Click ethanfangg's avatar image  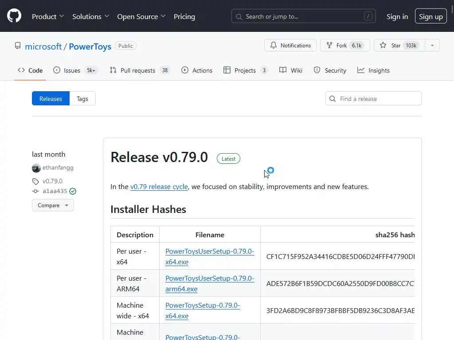pyautogui.click(x=36, y=168)
